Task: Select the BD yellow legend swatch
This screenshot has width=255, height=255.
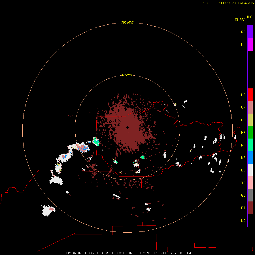Action: [x=250, y=120]
